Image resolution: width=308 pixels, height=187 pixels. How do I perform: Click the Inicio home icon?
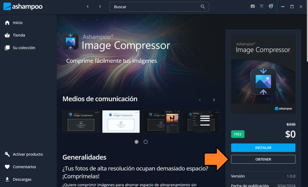pos(7,23)
